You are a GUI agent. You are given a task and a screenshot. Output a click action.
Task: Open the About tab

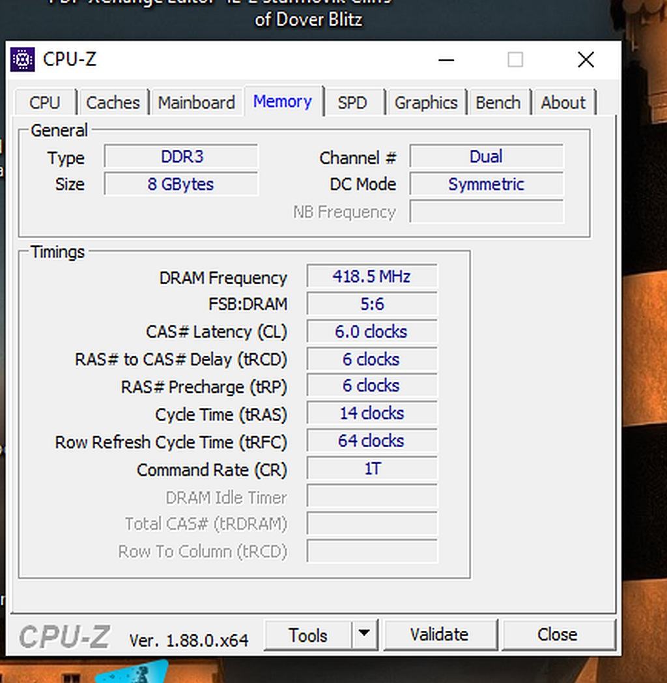(563, 103)
